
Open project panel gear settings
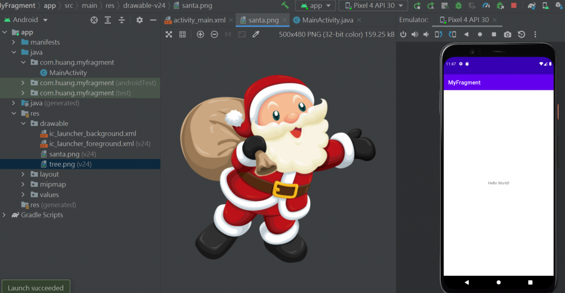tap(140, 20)
